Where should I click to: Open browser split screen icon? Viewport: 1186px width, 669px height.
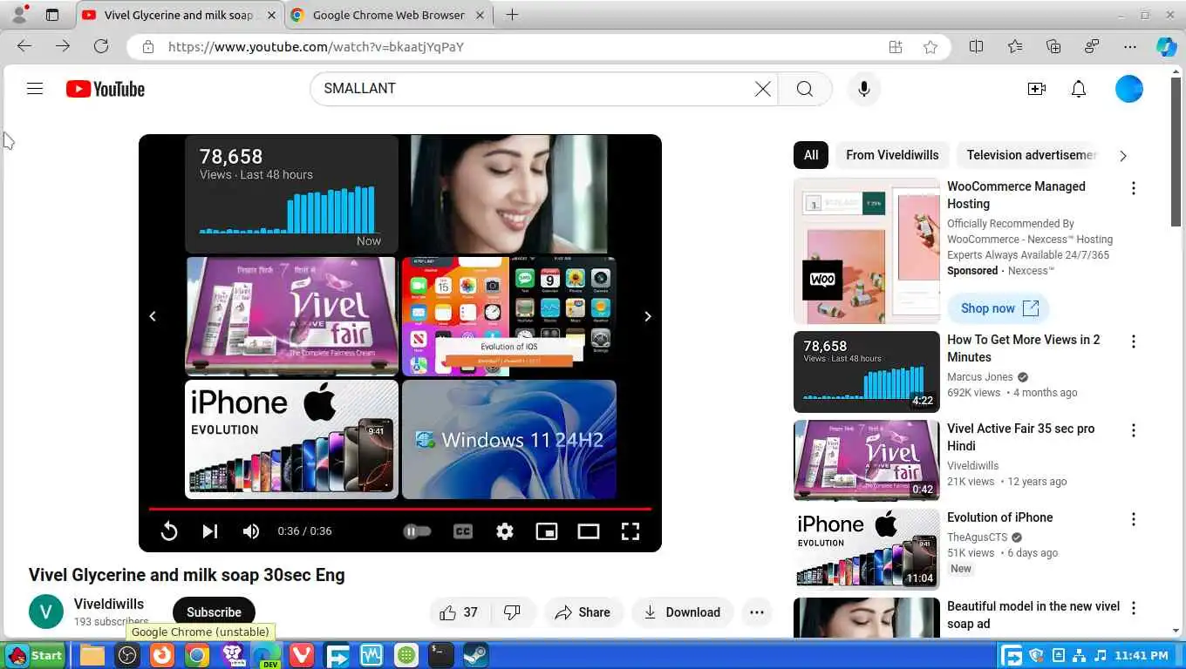point(977,47)
